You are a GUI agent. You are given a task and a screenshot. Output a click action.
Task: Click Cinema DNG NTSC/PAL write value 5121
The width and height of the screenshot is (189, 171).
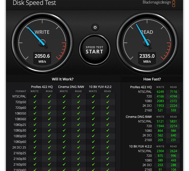(x=160, y=121)
